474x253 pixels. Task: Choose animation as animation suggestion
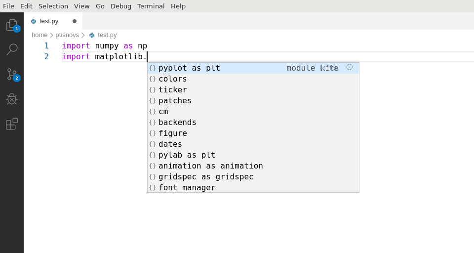253,166
